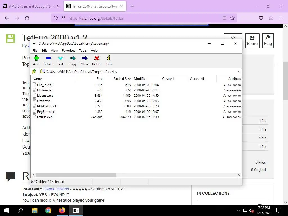Sort files by the Size column header
The image size is (288, 216).
(x=90, y=79)
